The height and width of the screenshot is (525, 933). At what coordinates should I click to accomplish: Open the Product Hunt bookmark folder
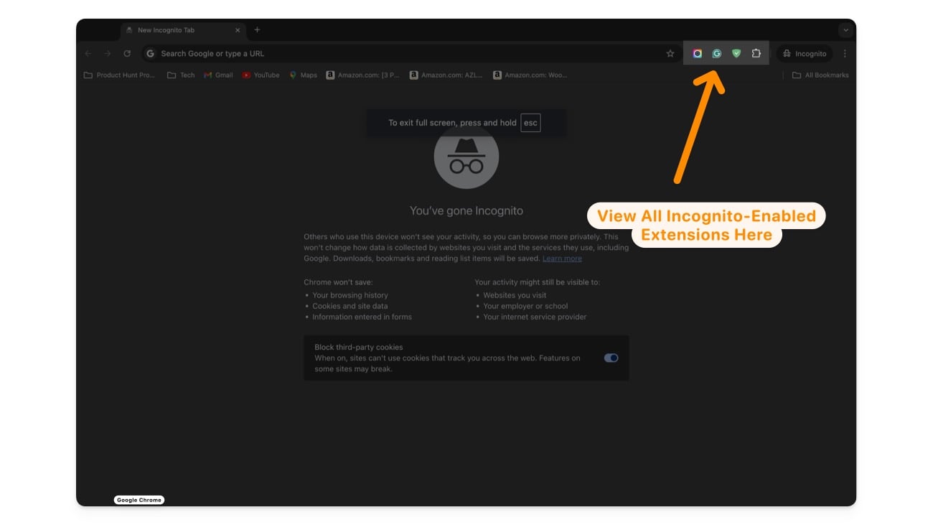click(x=119, y=75)
